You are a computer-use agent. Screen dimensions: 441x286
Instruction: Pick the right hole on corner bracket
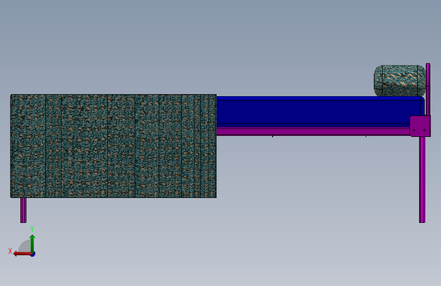coord(424,130)
